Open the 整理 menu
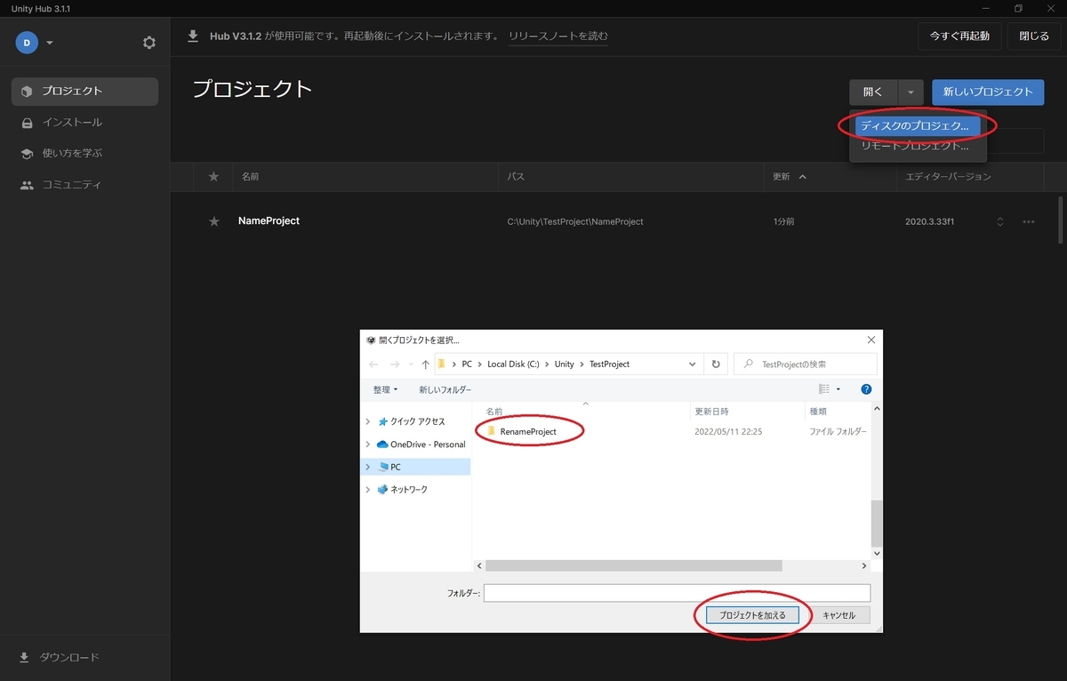 [x=385, y=389]
